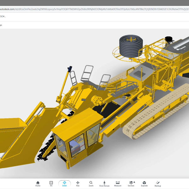Enable First Person navigation
189x189 pixels.
tap(104, 184)
